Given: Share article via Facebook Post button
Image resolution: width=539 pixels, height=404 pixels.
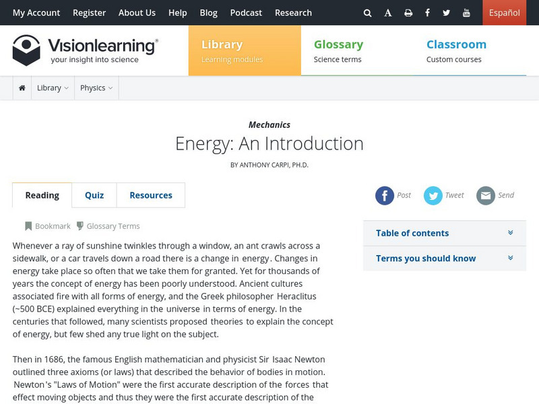Looking at the screenshot, I should 385,195.
